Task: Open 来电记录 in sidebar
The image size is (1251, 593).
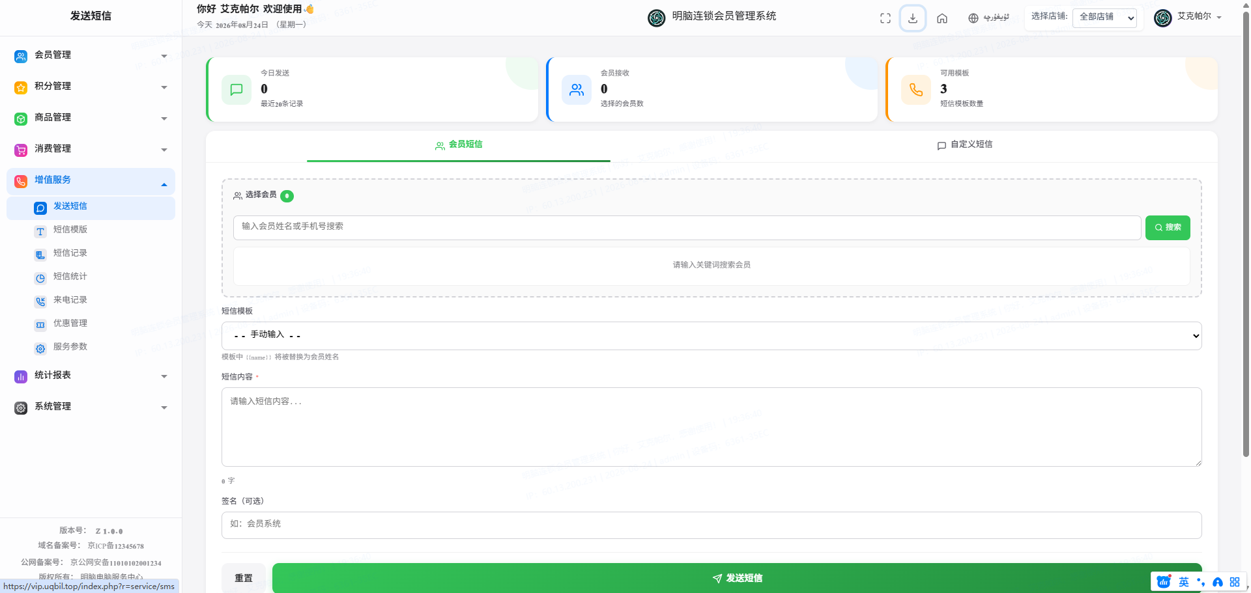Action: coord(70,300)
